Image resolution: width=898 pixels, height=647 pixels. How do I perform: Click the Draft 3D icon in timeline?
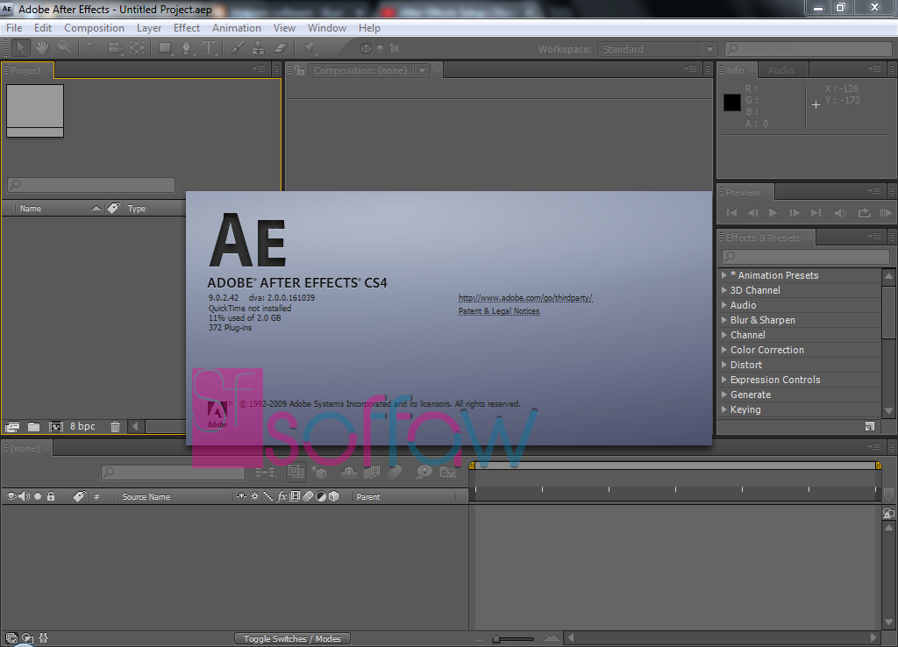click(317, 473)
